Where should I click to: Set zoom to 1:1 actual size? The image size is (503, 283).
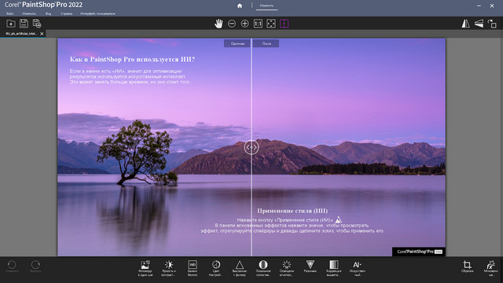258,24
